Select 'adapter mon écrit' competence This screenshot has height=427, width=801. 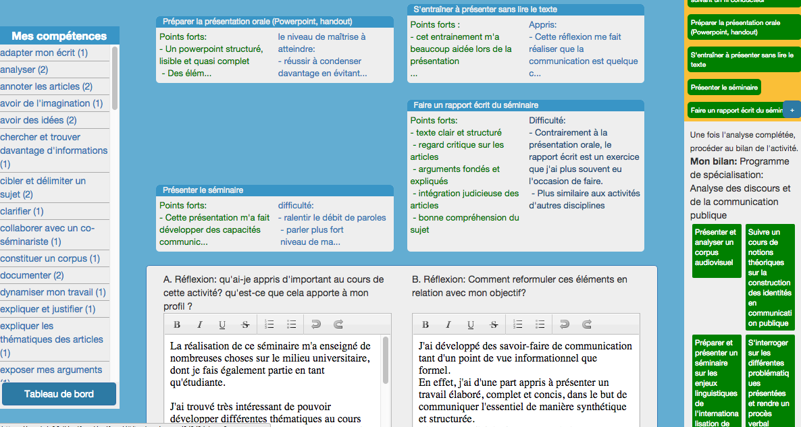44,53
